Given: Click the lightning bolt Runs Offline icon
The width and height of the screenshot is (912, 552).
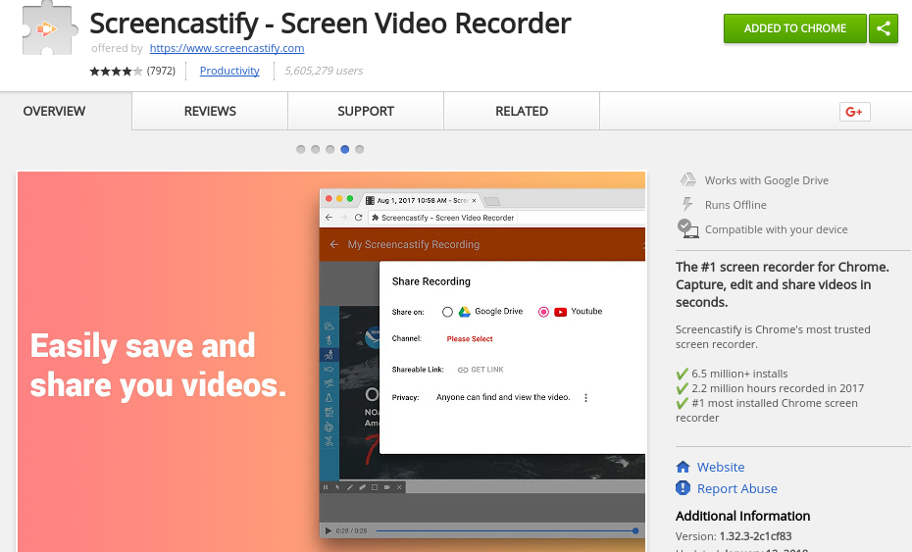Looking at the screenshot, I should (x=687, y=204).
